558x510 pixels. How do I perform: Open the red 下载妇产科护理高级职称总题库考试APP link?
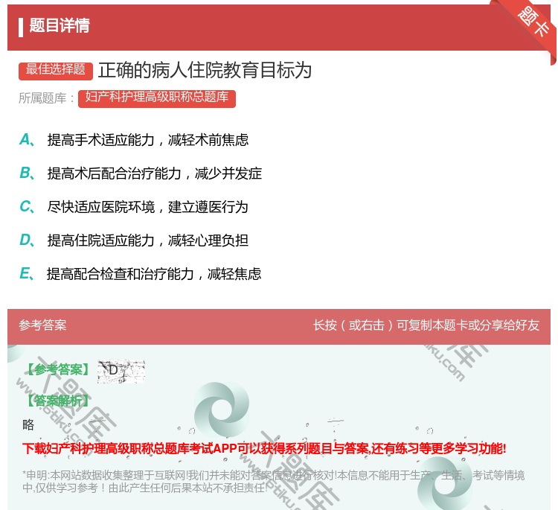[264, 448]
